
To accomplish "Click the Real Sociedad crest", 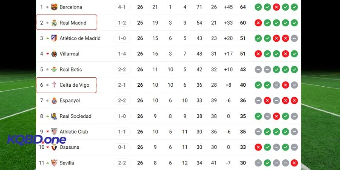I will [54, 116].
